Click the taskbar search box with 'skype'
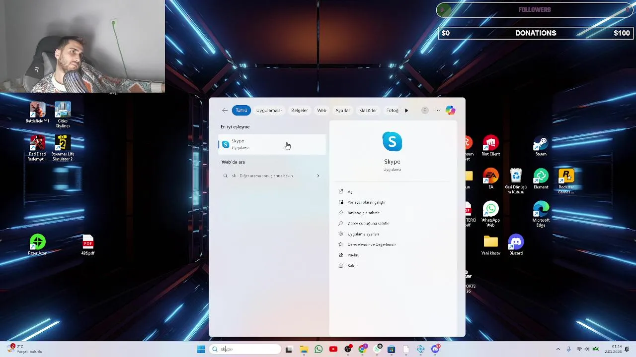Image resolution: width=636 pixels, height=357 pixels. (245, 349)
